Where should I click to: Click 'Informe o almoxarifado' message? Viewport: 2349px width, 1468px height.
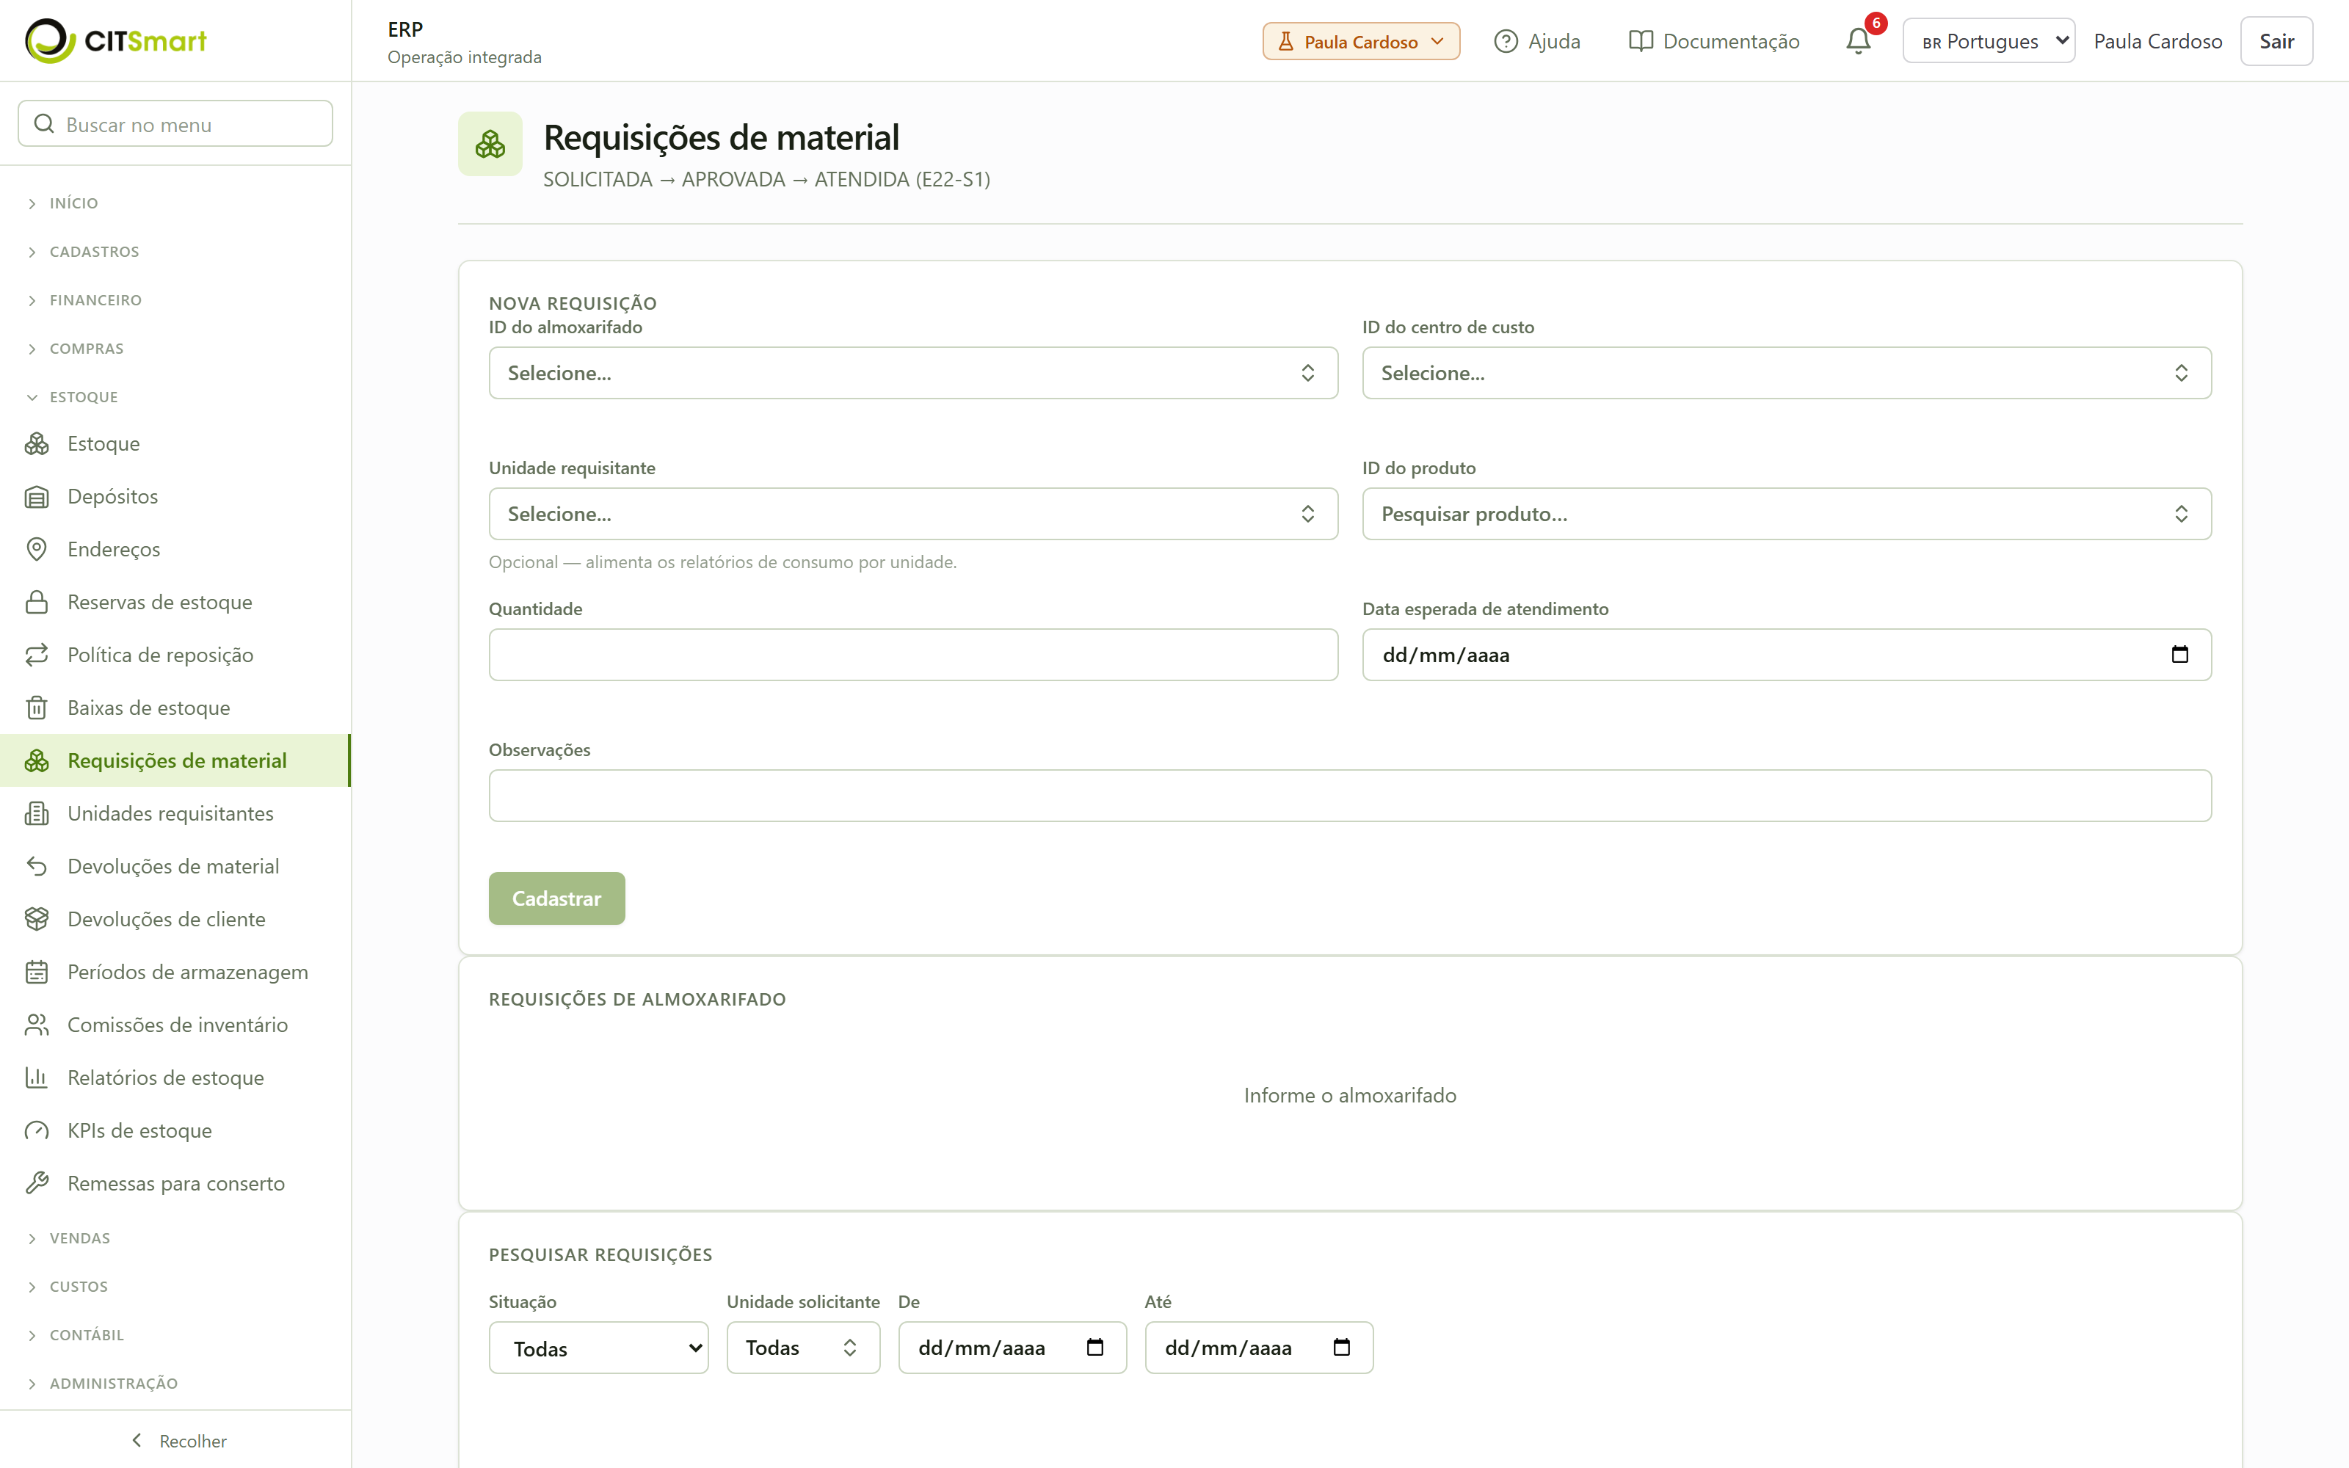coord(1350,1095)
